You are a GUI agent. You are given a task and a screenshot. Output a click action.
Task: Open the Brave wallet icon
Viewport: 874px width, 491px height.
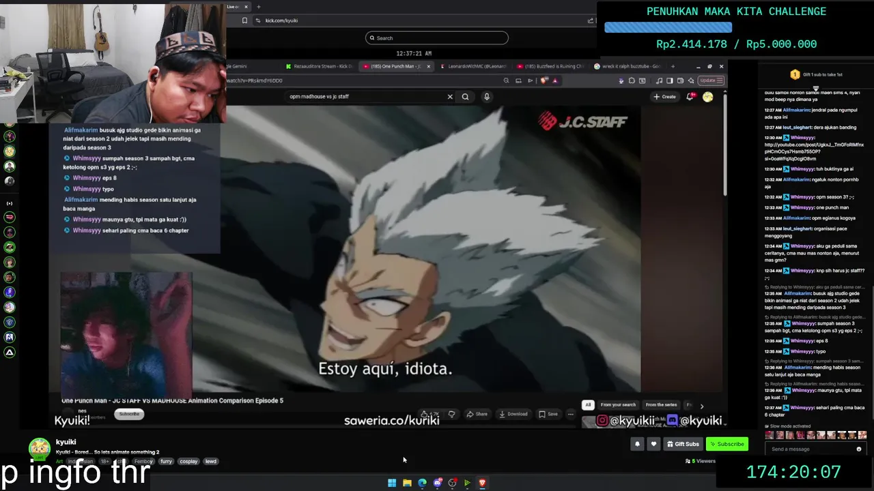(680, 80)
